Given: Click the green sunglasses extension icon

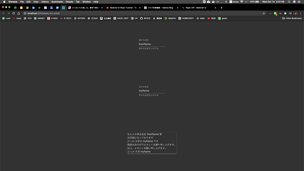Looking at the screenshot, I should click(270, 13).
